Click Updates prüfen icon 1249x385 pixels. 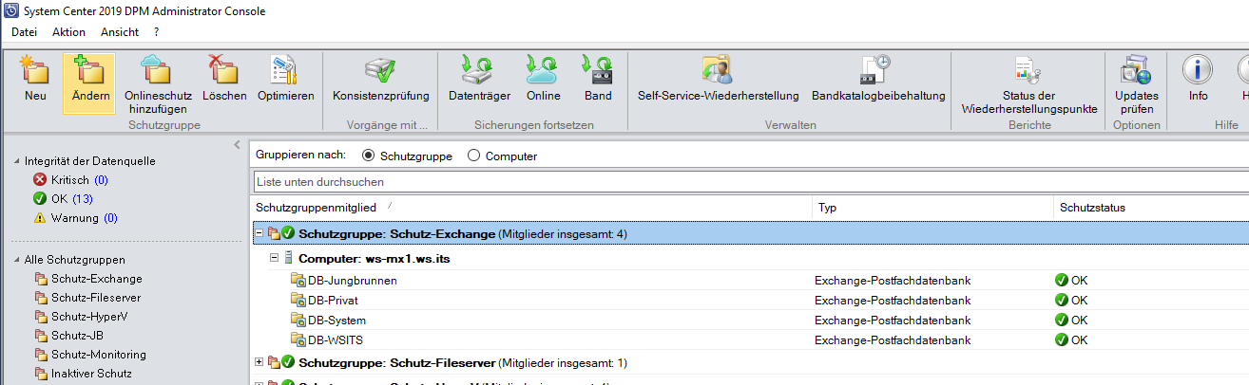pyautogui.click(x=1136, y=69)
